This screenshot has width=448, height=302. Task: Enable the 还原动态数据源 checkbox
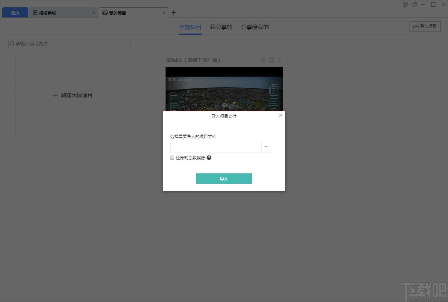[x=172, y=158]
